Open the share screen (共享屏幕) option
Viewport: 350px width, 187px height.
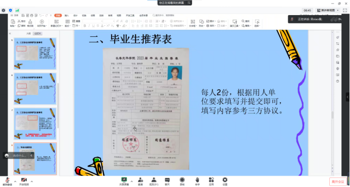[x=124, y=181]
